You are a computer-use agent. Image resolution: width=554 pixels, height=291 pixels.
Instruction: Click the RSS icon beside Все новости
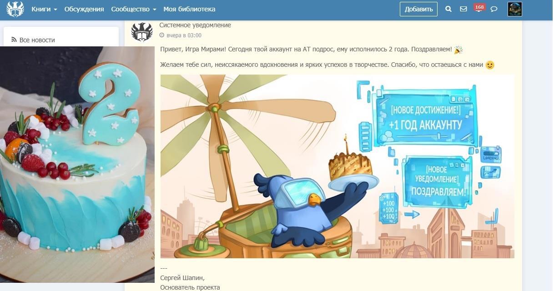14,40
